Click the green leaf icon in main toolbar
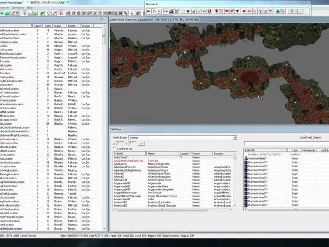The image size is (329, 247). [x=42, y=13]
